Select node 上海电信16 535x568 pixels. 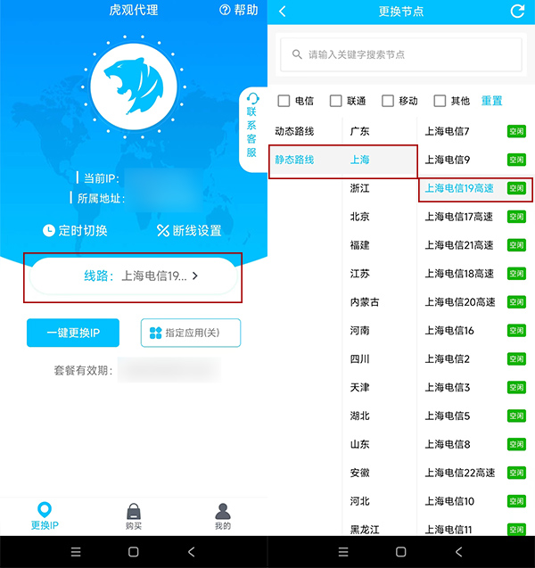[449, 330]
